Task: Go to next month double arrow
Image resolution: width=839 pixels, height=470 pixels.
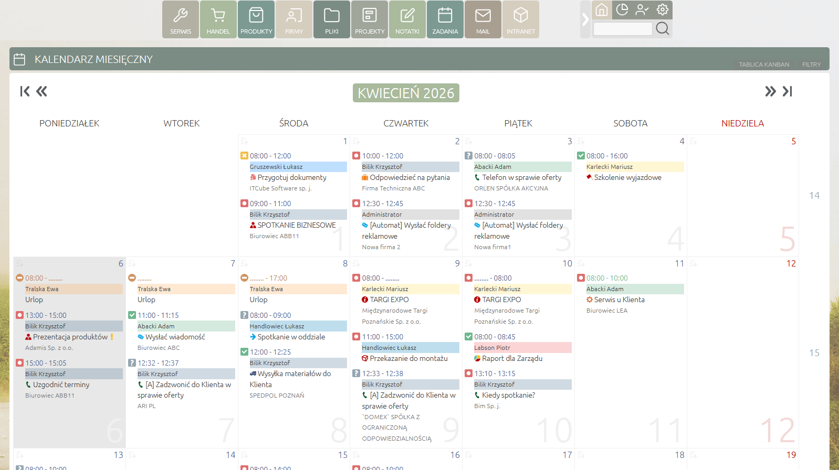Action: [x=770, y=91]
